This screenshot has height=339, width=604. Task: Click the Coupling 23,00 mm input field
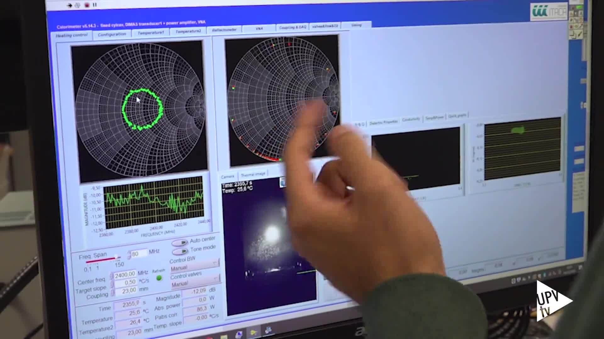click(x=126, y=291)
